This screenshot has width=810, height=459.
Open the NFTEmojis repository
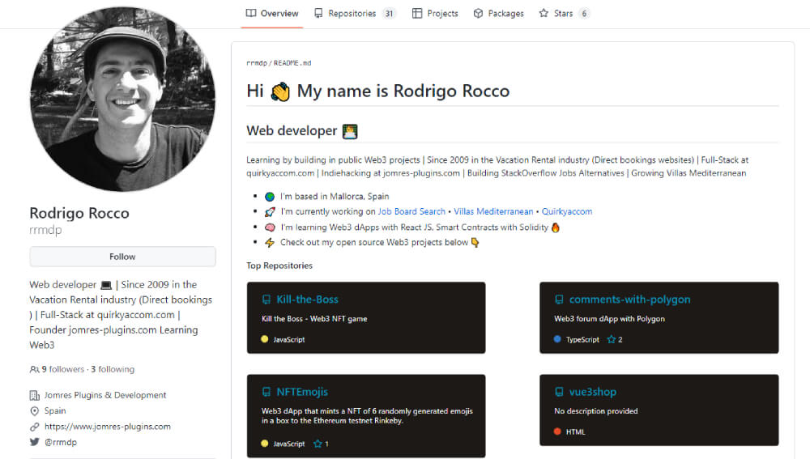(302, 392)
